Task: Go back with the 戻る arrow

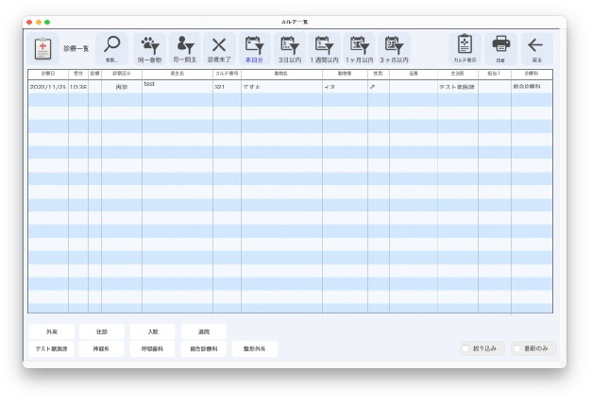Action: (536, 47)
